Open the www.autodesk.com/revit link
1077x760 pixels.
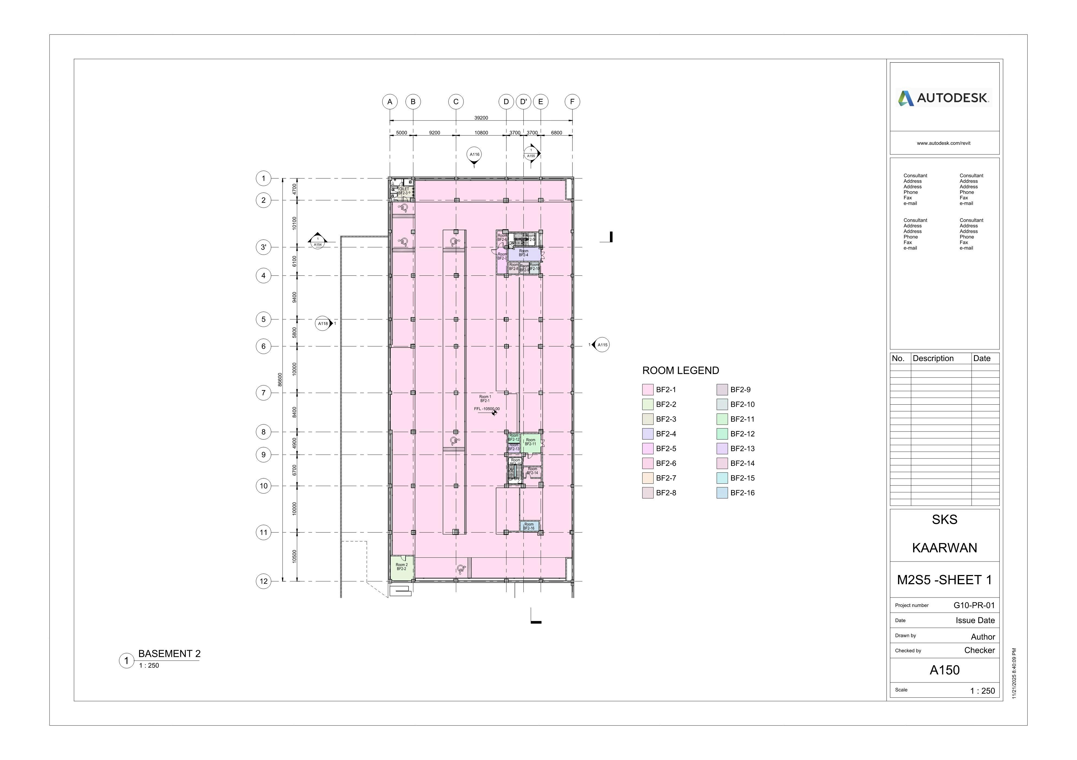[943, 143]
